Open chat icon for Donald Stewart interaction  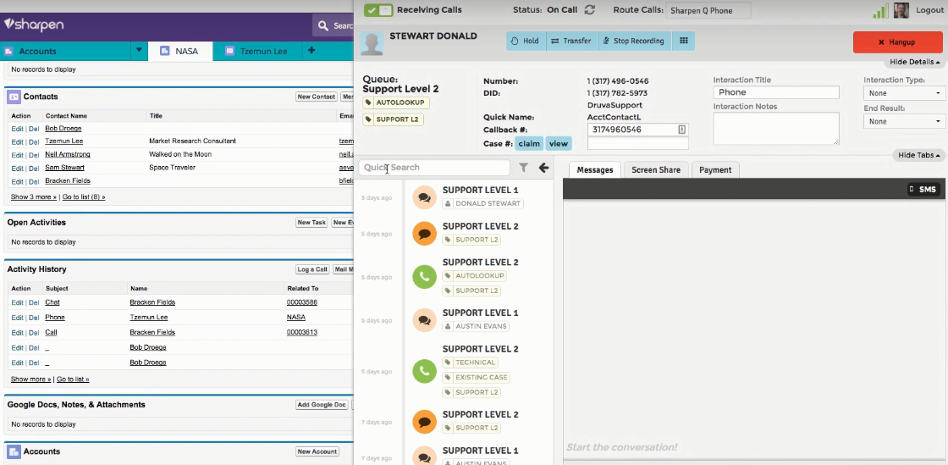pos(424,197)
